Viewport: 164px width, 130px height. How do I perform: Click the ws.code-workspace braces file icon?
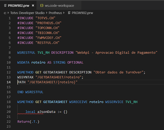click(42, 5)
